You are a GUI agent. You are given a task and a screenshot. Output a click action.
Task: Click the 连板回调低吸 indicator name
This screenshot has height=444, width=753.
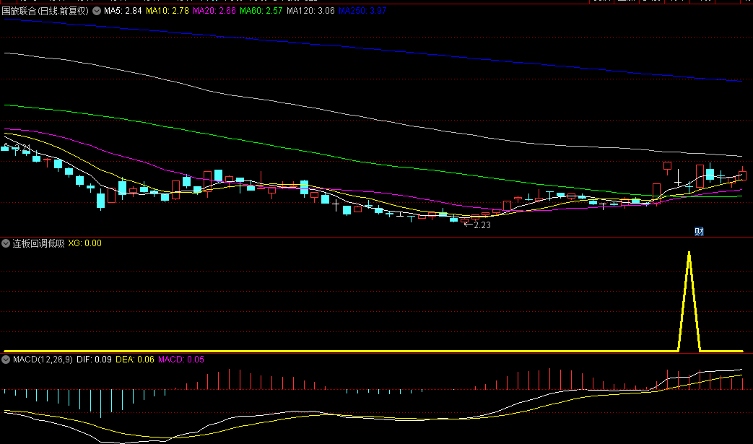[x=38, y=243]
